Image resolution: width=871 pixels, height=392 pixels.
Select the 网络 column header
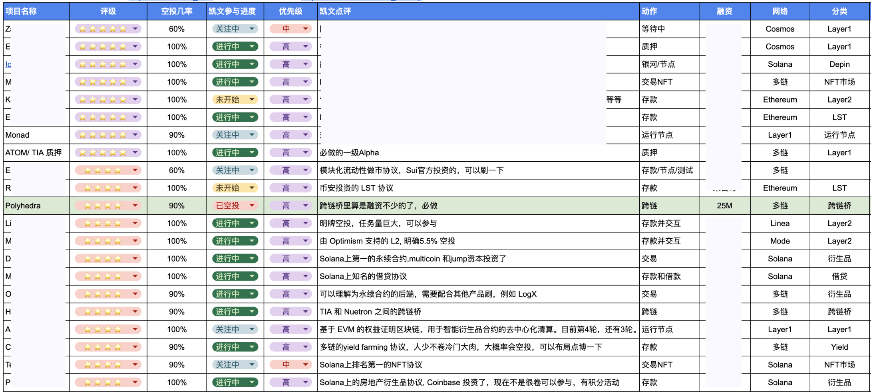pos(780,11)
